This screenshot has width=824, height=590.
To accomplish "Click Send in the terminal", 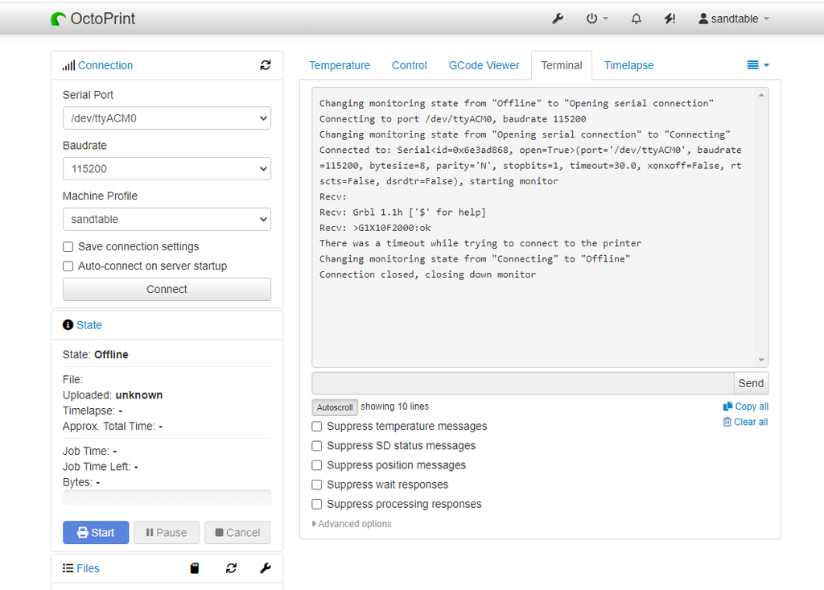I will pos(751,383).
